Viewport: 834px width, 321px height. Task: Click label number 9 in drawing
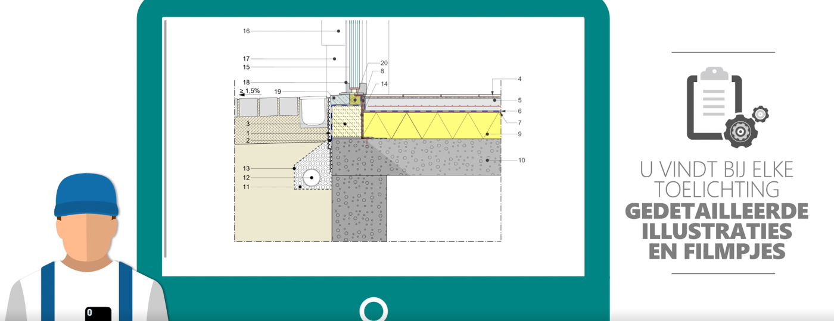(519, 134)
